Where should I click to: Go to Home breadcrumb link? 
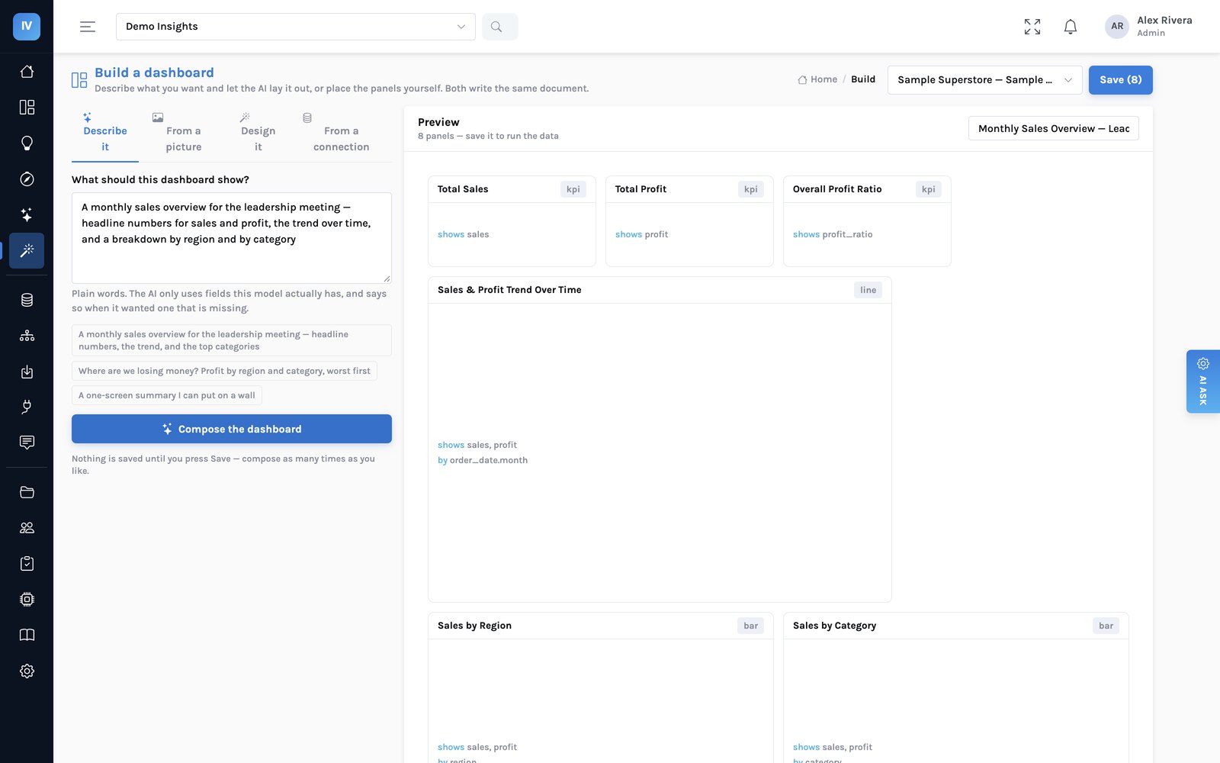(x=817, y=79)
